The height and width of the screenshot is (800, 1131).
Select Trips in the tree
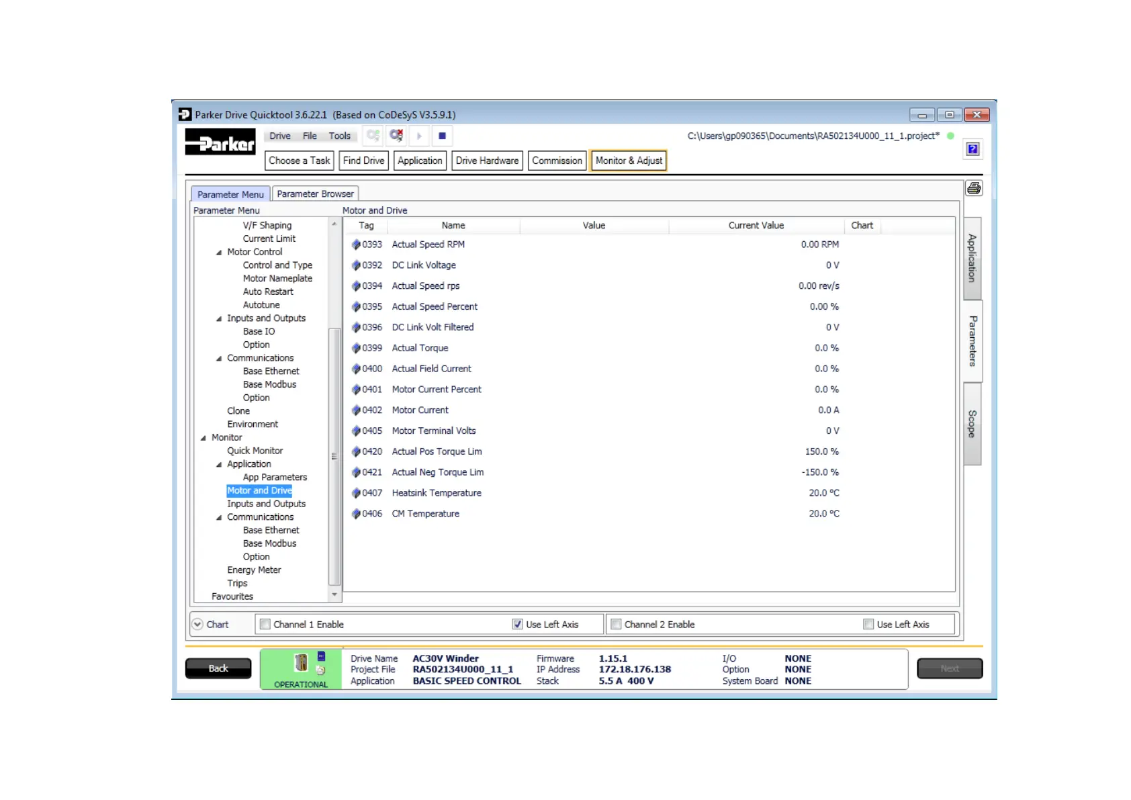click(x=237, y=584)
